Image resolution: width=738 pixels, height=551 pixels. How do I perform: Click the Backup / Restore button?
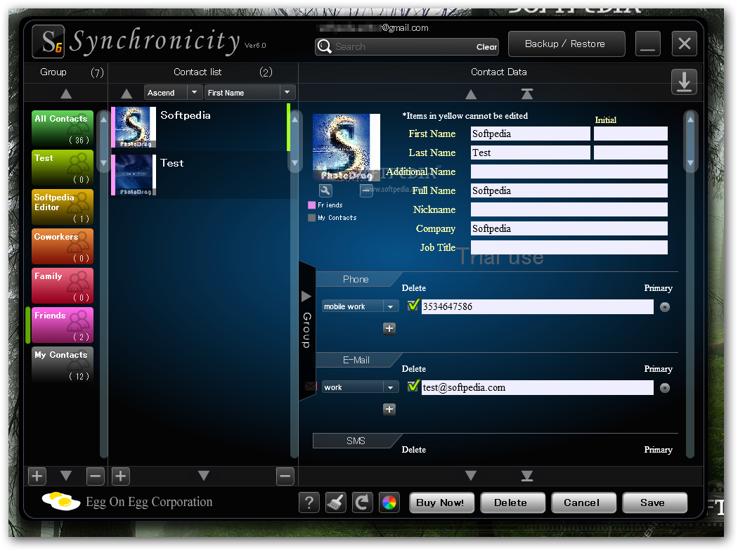tap(567, 44)
